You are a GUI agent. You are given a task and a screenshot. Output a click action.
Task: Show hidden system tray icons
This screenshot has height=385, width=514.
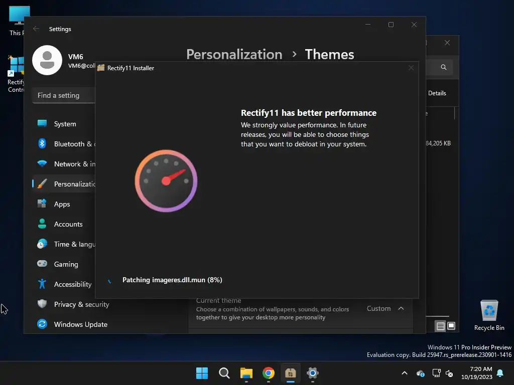pyautogui.click(x=405, y=373)
